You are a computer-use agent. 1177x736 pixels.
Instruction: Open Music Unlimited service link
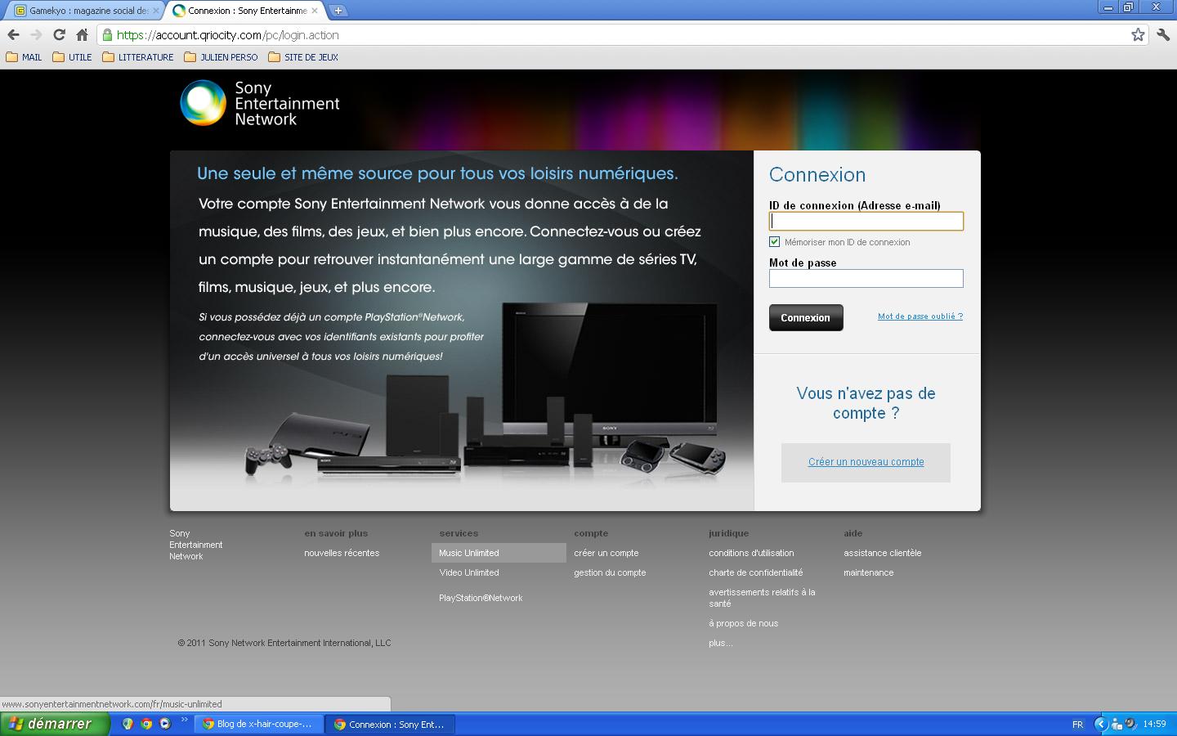coord(469,553)
